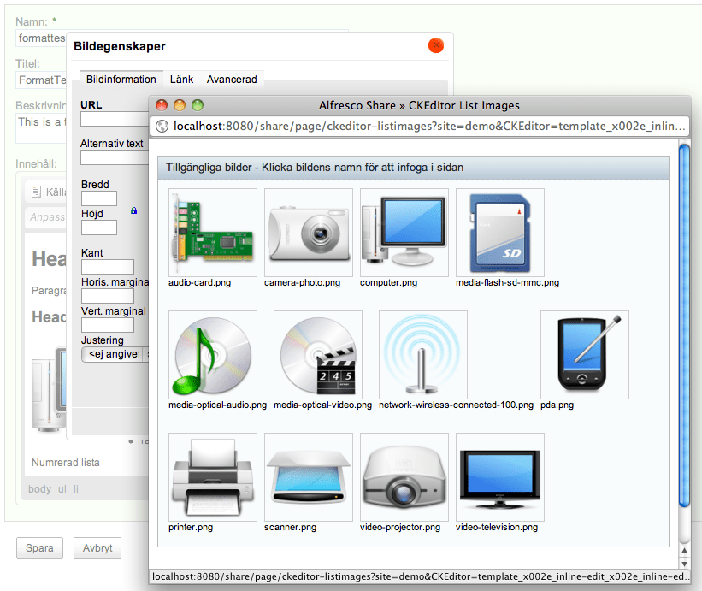
Task: Click the camera-photo.png camera icon
Action: click(309, 232)
